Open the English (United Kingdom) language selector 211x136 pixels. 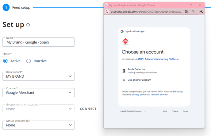tap(133, 111)
